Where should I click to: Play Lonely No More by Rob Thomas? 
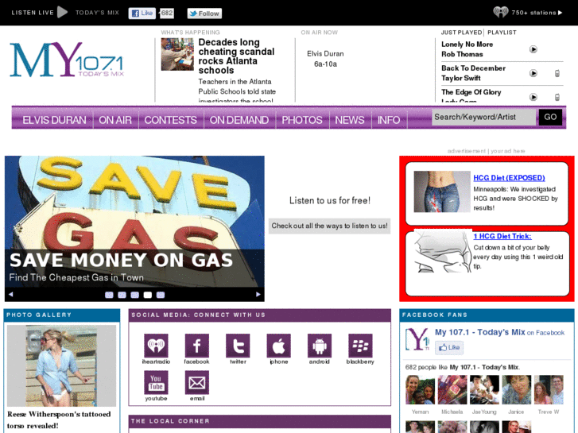[533, 49]
